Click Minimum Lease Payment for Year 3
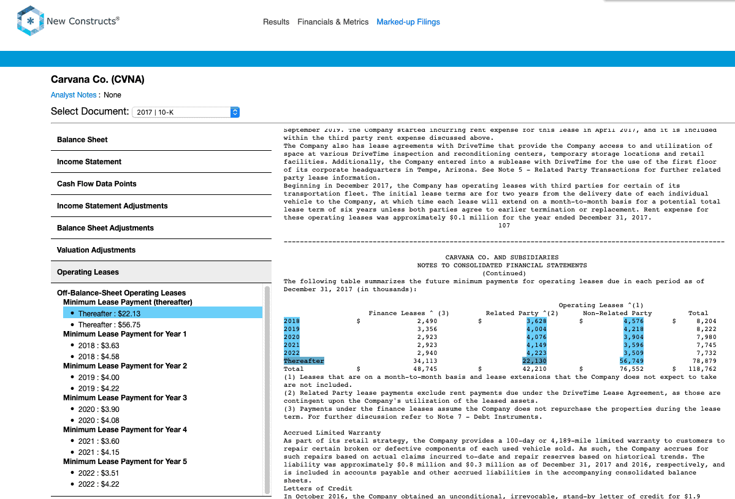This screenshot has width=735, height=499. (x=125, y=398)
